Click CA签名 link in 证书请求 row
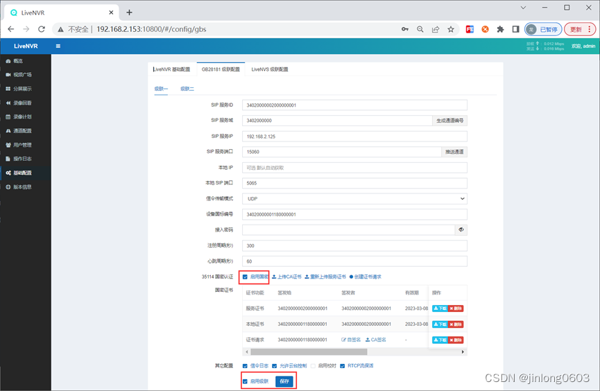 tap(376, 340)
